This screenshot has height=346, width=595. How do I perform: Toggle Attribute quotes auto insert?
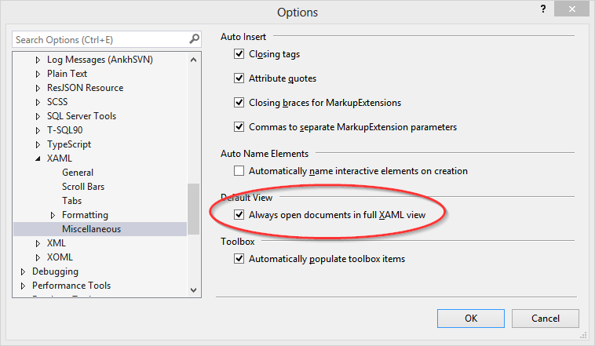[239, 78]
